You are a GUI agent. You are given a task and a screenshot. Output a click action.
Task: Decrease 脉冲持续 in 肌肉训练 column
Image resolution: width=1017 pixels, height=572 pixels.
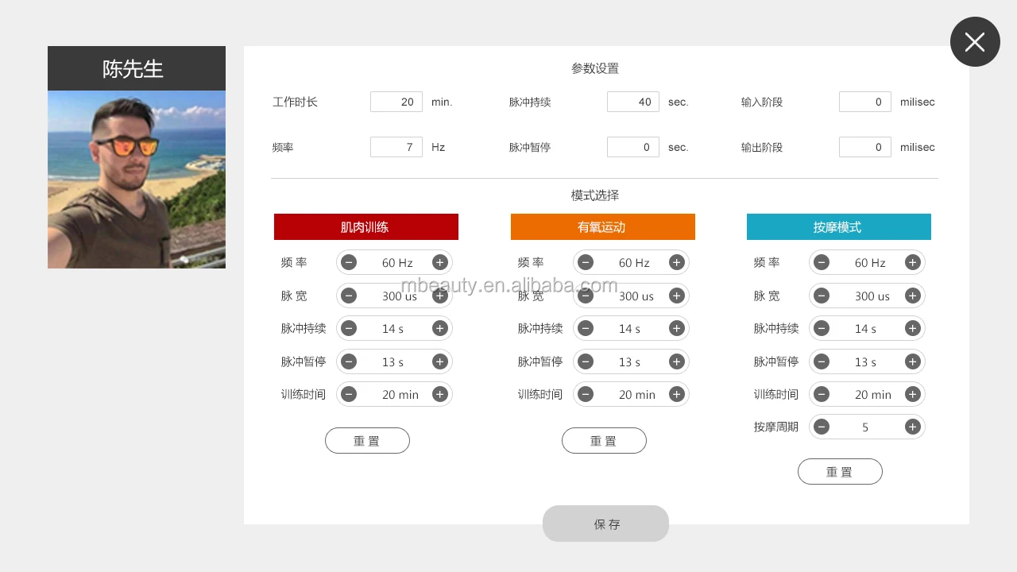(x=349, y=328)
